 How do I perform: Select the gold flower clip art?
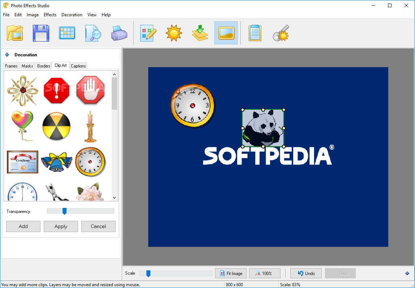[x=23, y=91]
